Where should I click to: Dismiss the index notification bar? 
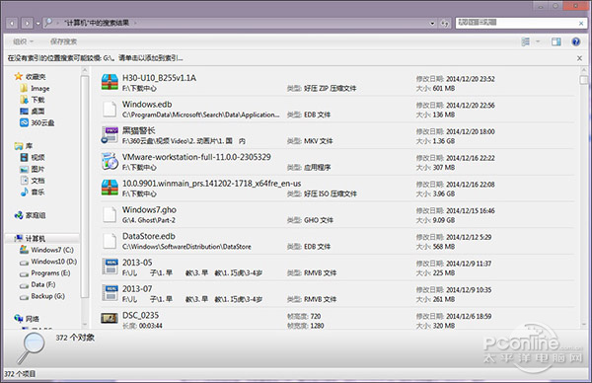(x=579, y=58)
